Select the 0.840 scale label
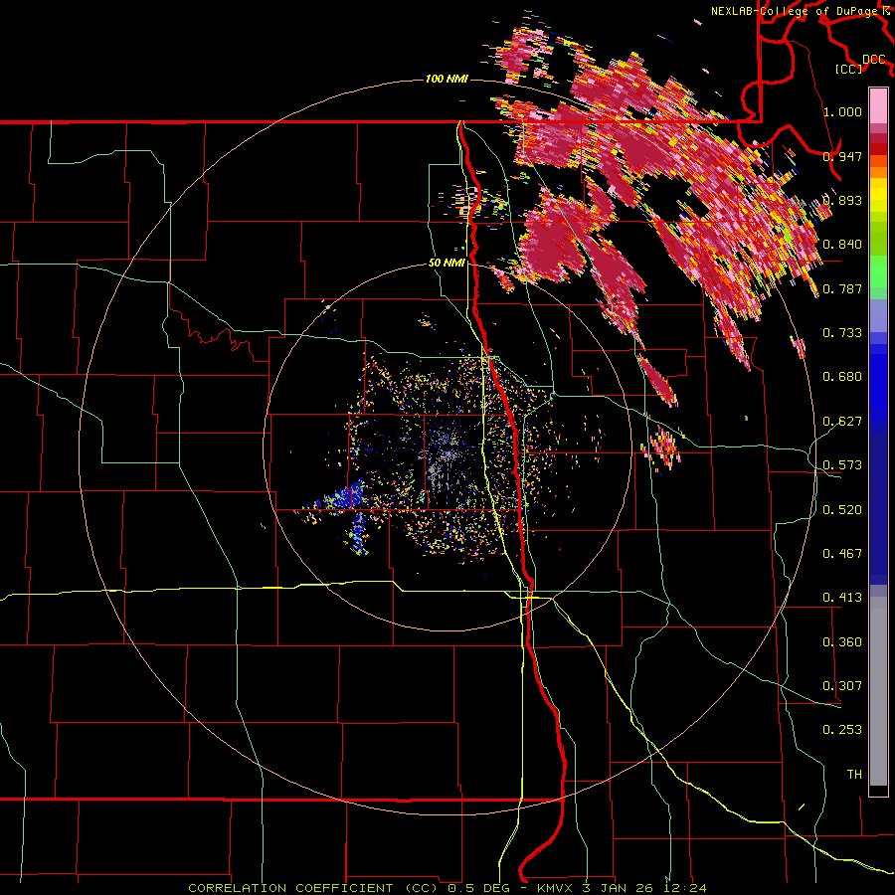 pyautogui.click(x=842, y=245)
